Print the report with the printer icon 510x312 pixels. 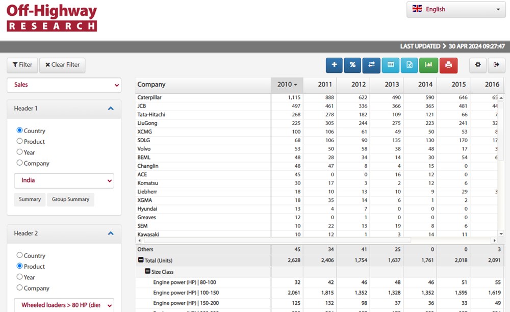(448, 65)
